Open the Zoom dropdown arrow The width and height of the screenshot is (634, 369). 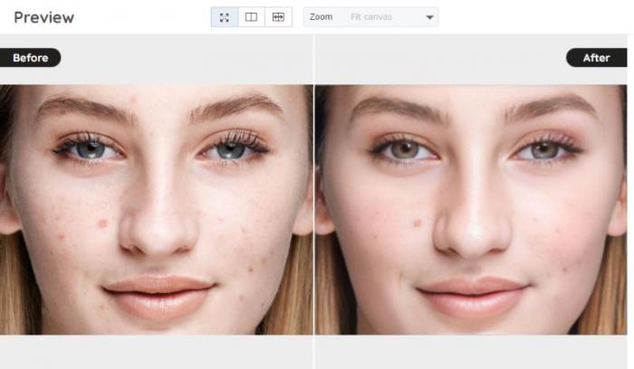pyautogui.click(x=429, y=17)
